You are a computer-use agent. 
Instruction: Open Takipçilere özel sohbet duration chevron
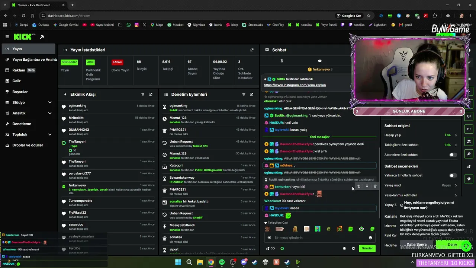[x=456, y=145]
